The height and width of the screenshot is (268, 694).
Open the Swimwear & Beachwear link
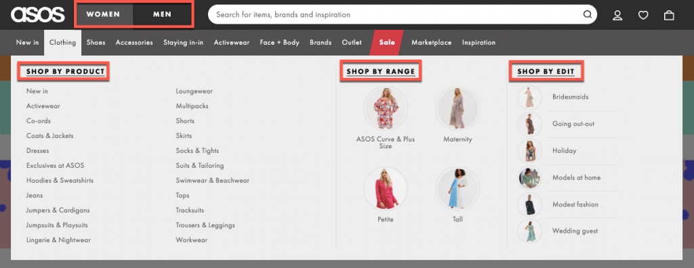point(212,181)
